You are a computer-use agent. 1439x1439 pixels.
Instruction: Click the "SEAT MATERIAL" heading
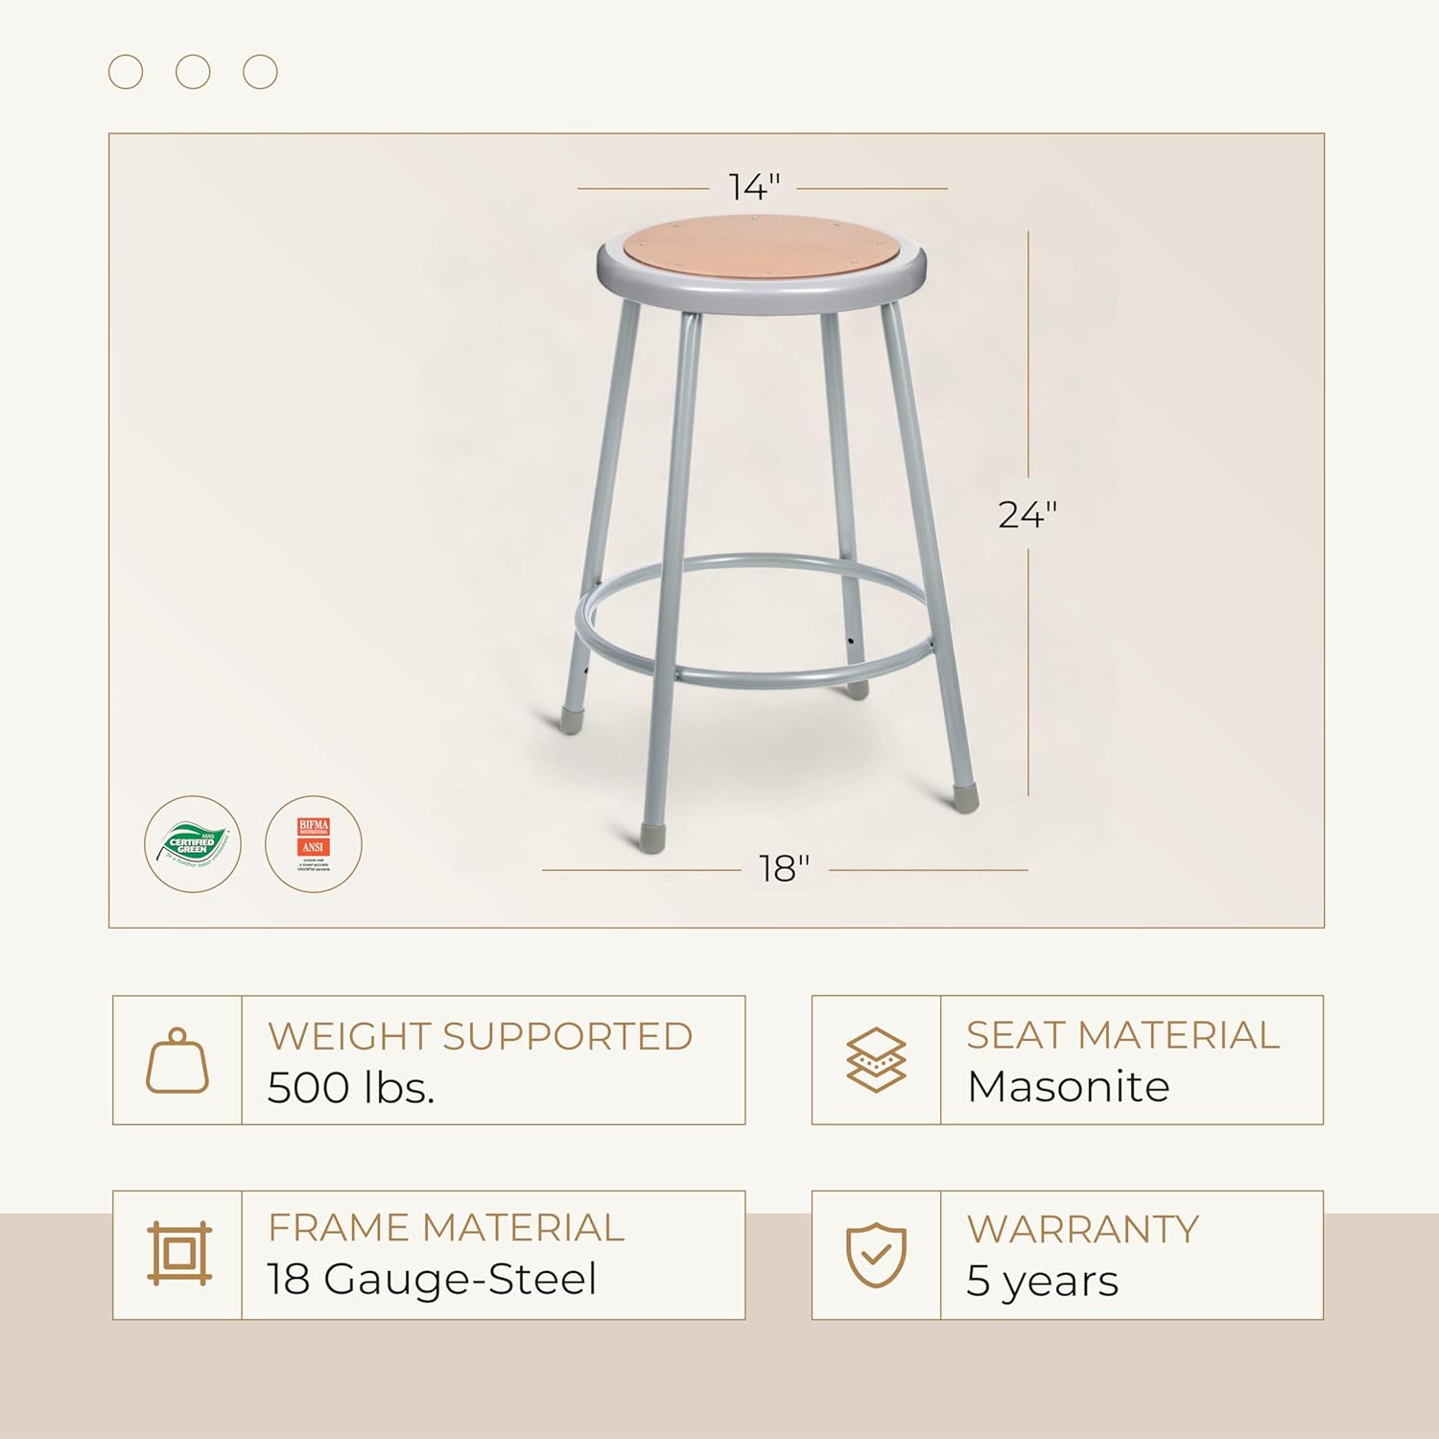1122,1035
